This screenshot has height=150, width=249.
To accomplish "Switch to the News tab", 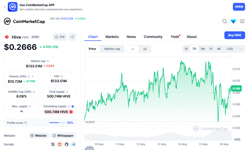I will coord(131,37).
